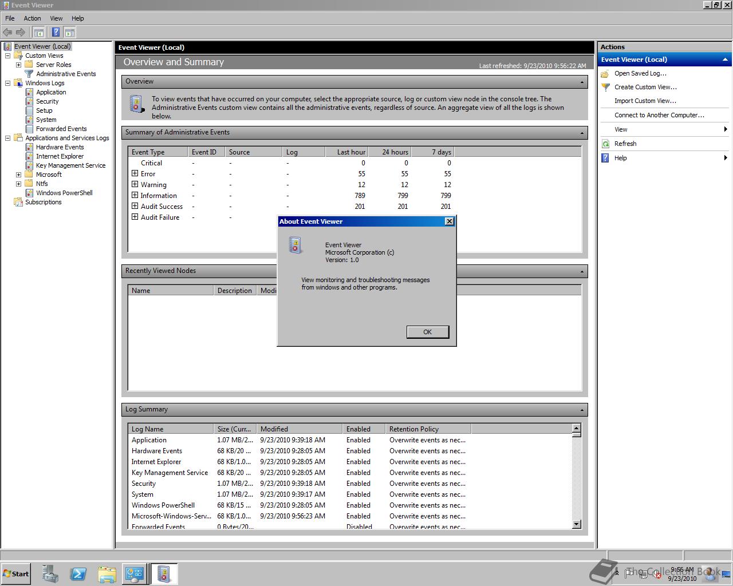
Task: Open the Help menu
Action: [x=78, y=18]
